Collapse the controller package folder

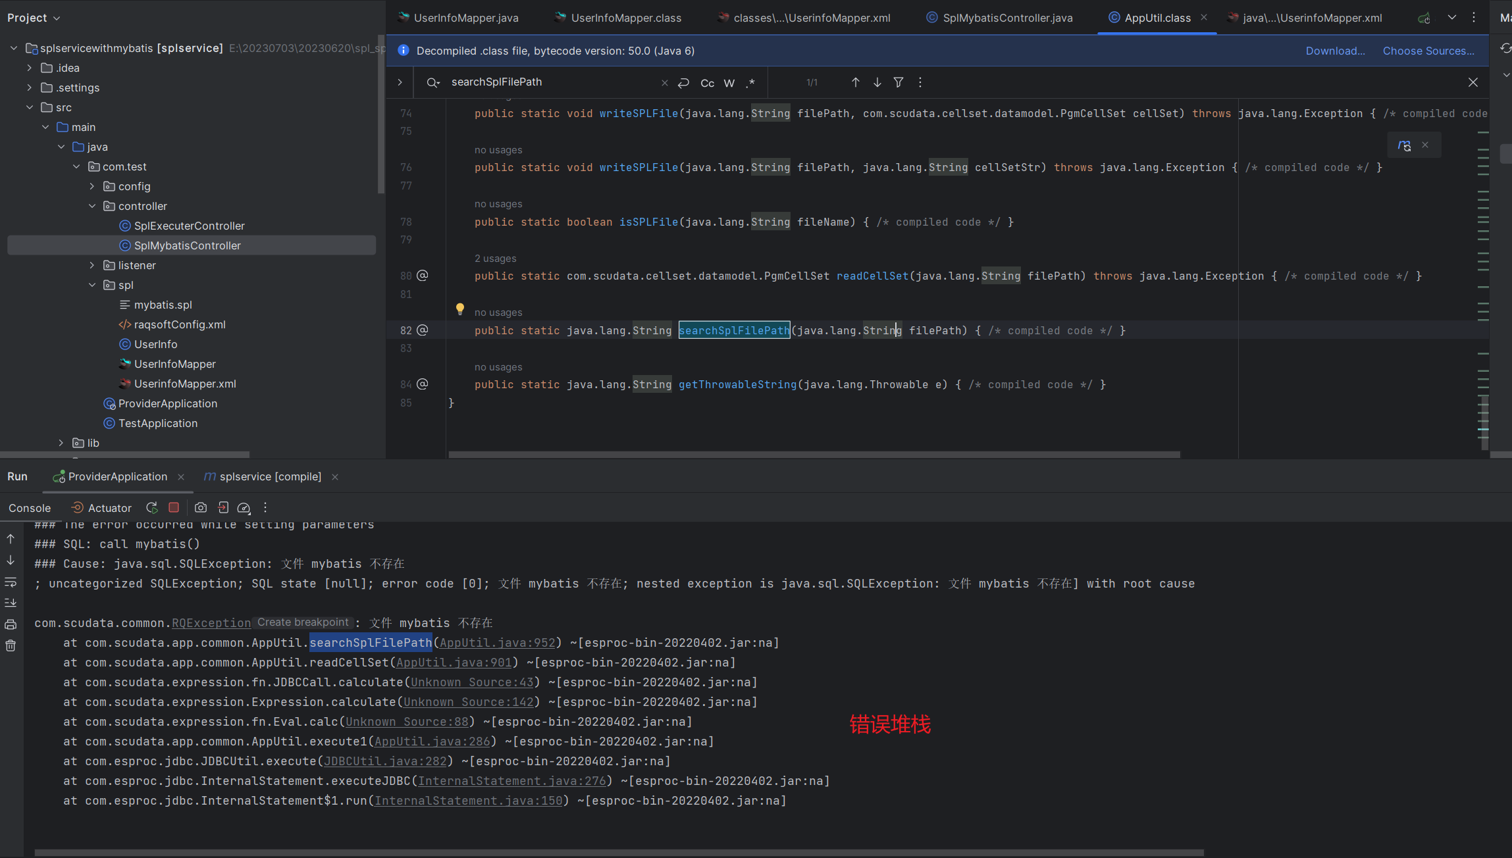(92, 206)
